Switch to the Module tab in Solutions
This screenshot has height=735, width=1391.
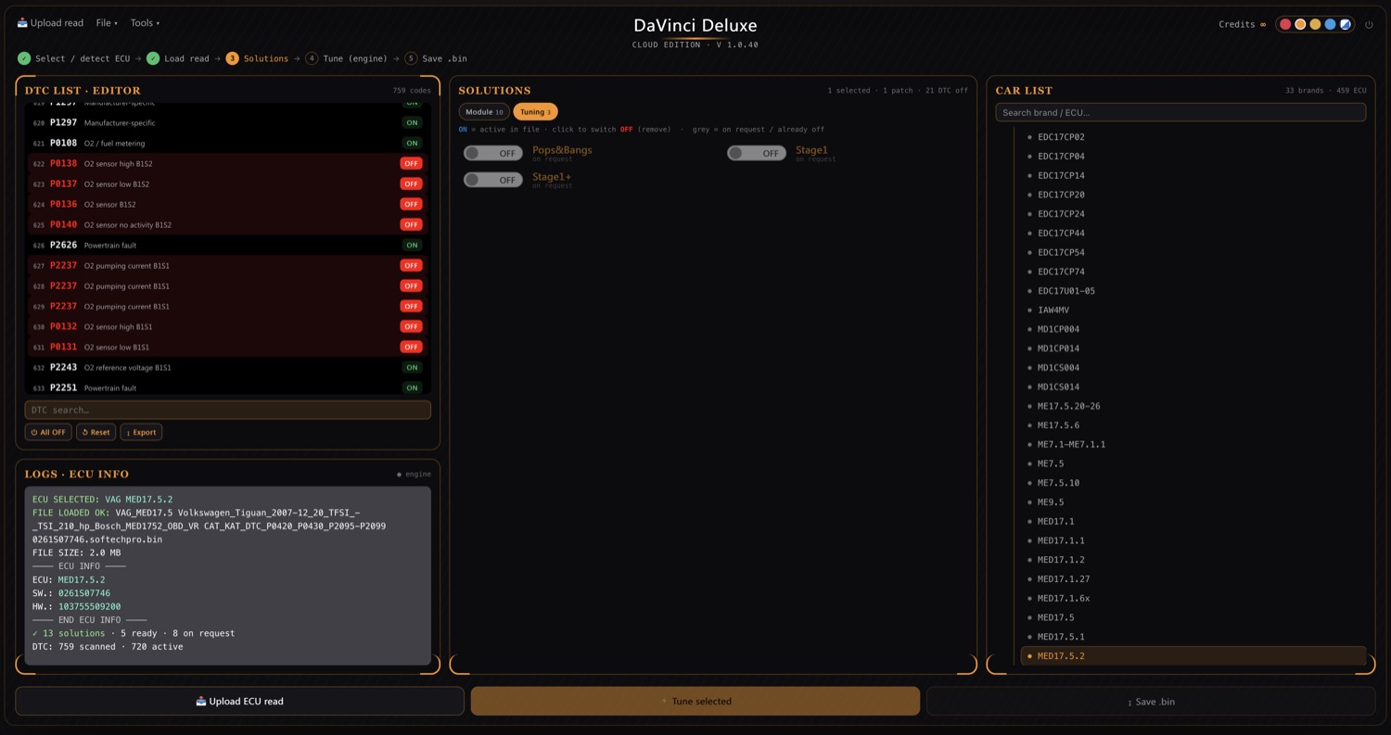tap(484, 112)
